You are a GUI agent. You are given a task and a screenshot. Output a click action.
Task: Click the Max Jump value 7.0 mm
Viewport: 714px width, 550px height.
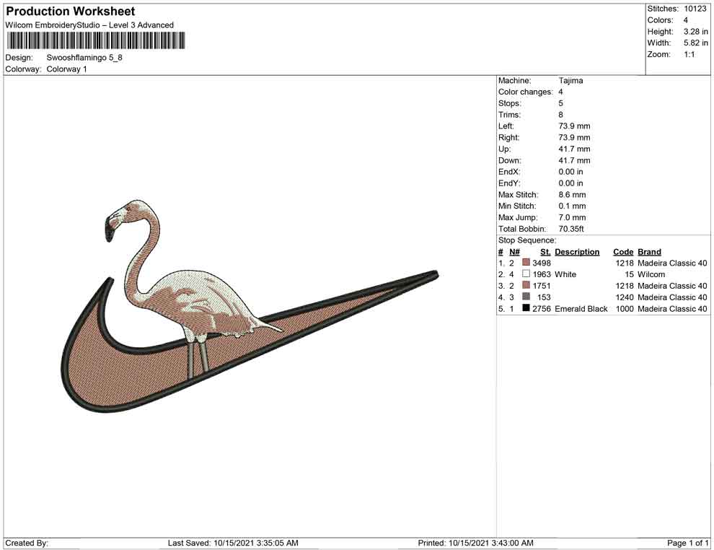coord(573,217)
